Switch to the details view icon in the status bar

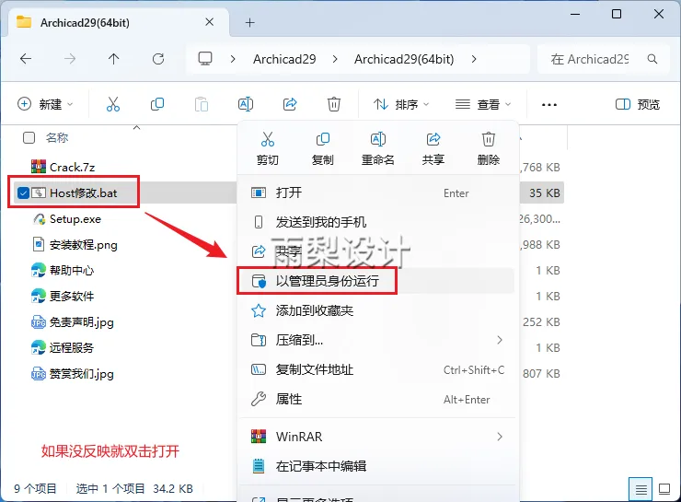(x=641, y=489)
